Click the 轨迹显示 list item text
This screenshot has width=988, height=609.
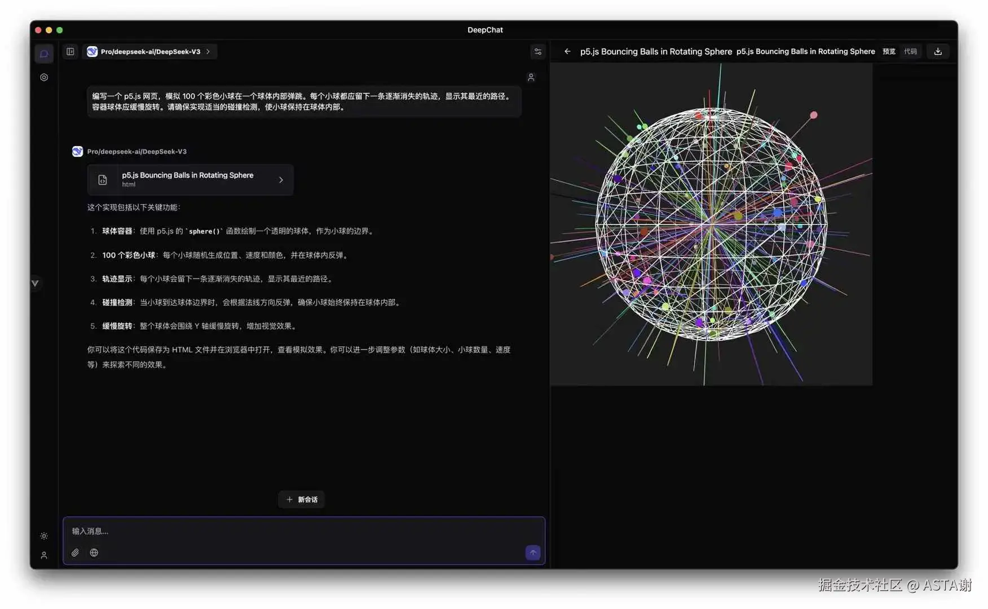pyautogui.click(x=218, y=279)
